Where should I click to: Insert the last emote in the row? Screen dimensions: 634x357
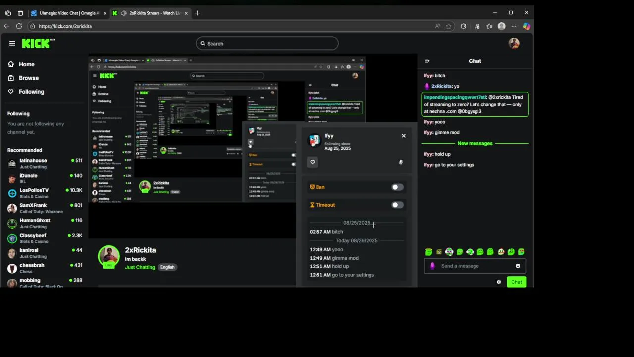click(x=521, y=252)
